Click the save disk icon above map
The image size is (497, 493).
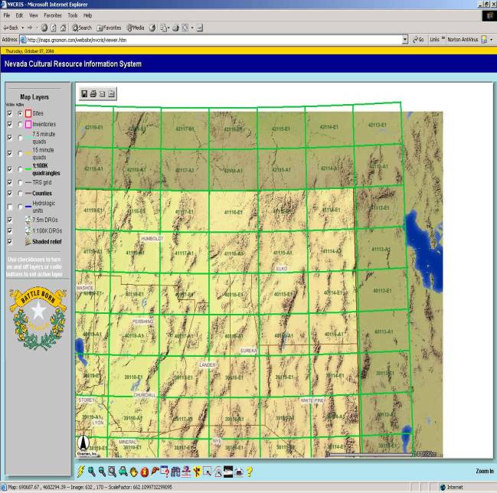(x=83, y=93)
